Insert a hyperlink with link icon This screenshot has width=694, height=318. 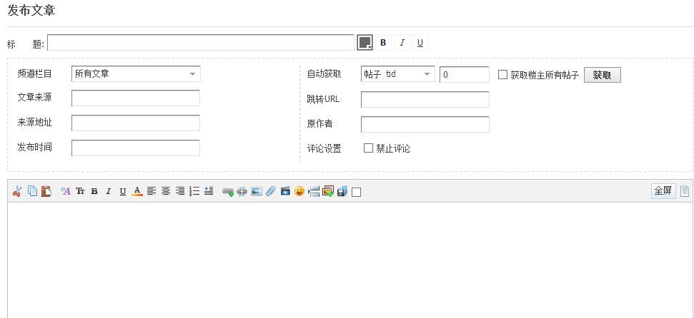click(228, 192)
